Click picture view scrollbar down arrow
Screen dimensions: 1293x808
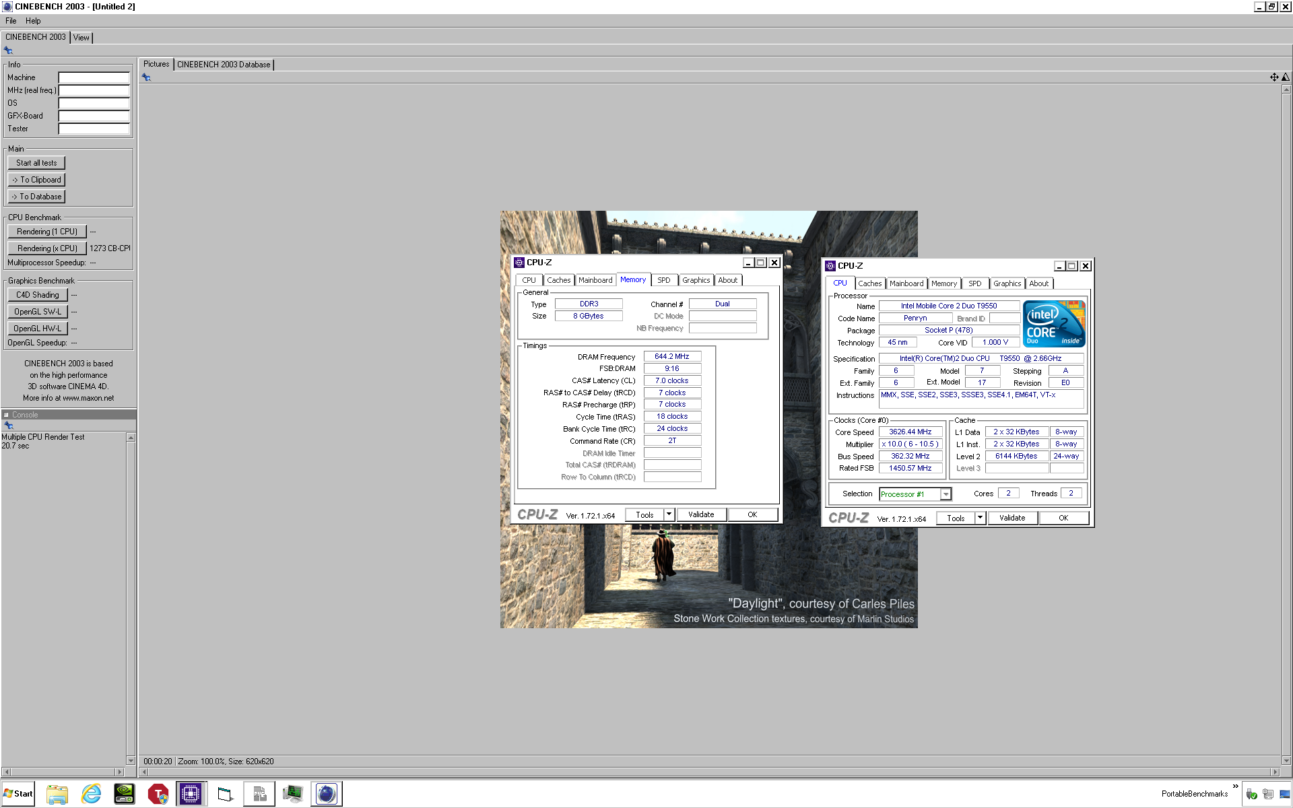(x=1286, y=761)
